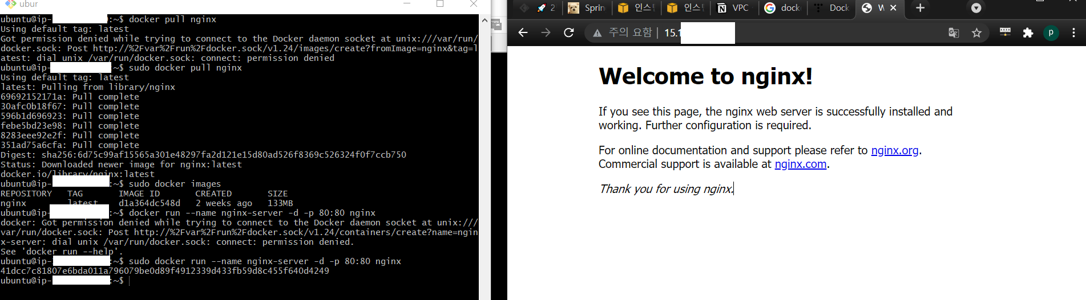
Task: Minimize the ubuntu terminal window
Action: (x=407, y=4)
